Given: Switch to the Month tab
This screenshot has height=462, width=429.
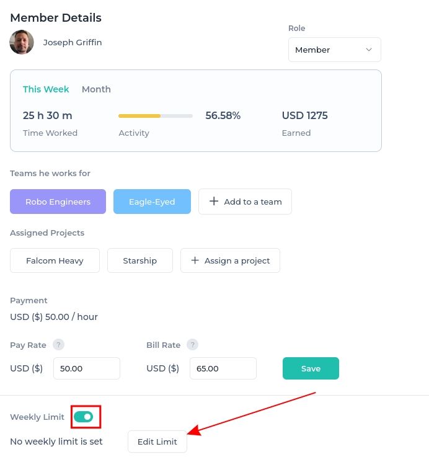Looking at the screenshot, I should [96, 89].
